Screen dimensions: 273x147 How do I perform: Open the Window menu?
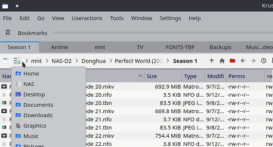click(x=142, y=18)
